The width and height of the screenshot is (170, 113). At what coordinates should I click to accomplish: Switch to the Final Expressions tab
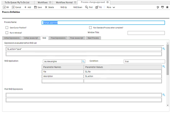click(x=58, y=38)
